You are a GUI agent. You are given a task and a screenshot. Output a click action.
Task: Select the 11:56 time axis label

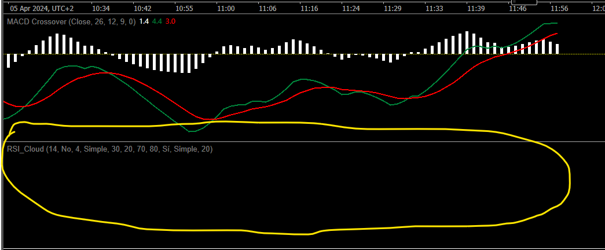pyautogui.click(x=559, y=8)
